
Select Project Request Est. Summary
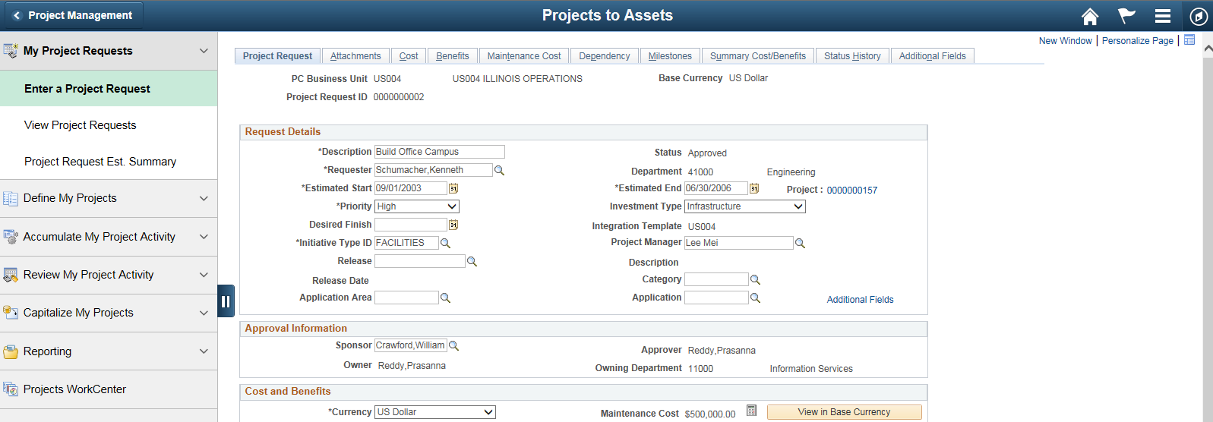pyautogui.click(x=109, y=162)
